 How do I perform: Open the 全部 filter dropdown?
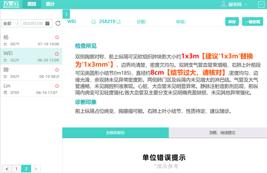pyautogui.click(x=10, y=23)
